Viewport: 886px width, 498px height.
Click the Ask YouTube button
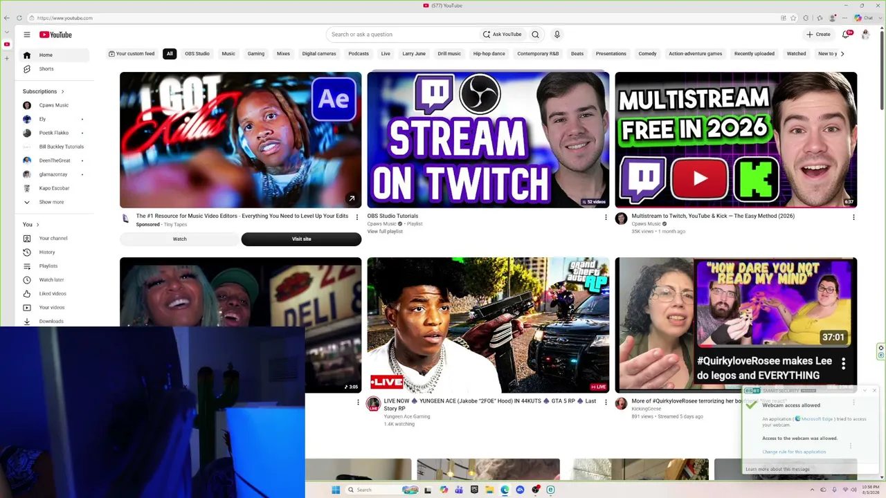pos(503,35)
